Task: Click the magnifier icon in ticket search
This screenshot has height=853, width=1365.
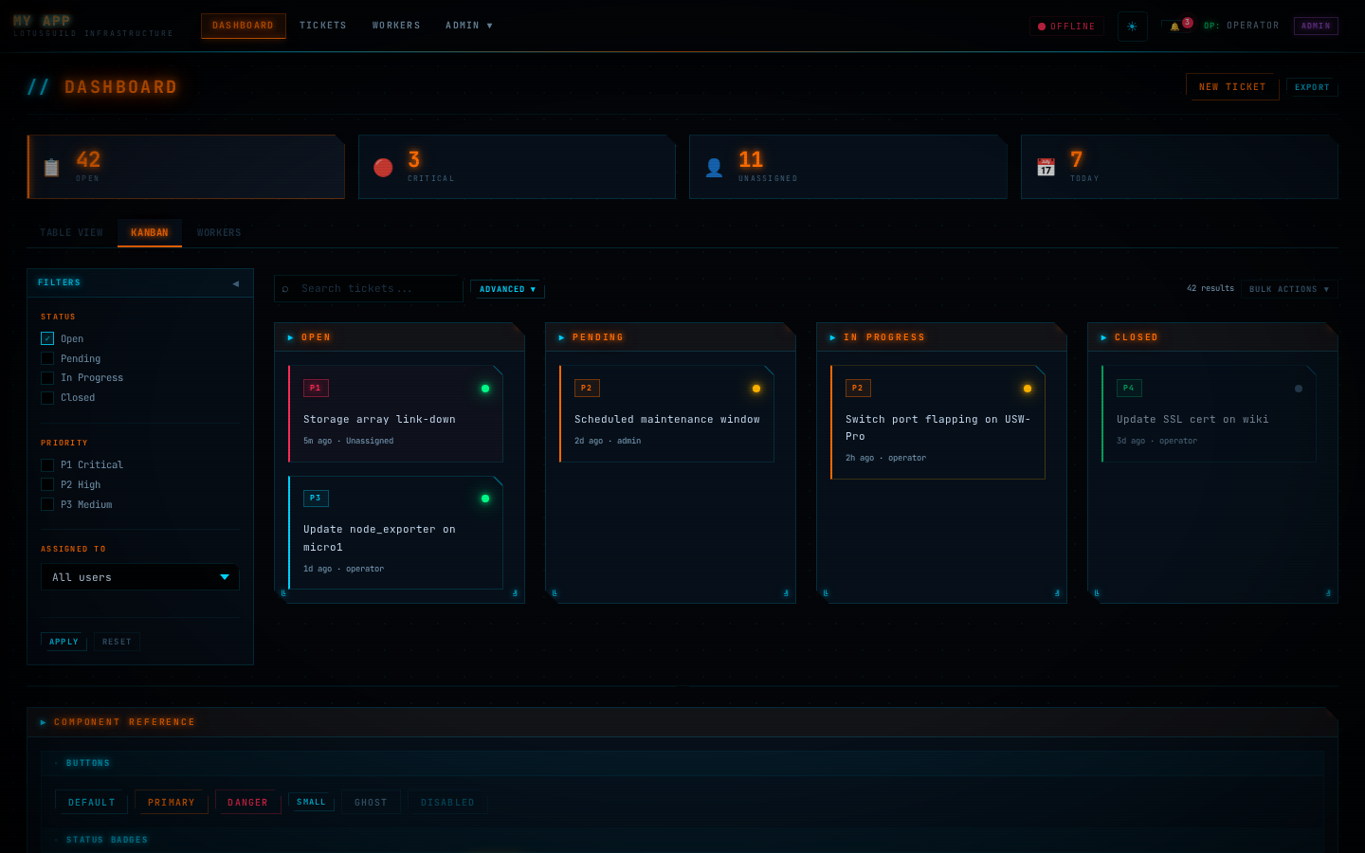Action: (285, 289)
